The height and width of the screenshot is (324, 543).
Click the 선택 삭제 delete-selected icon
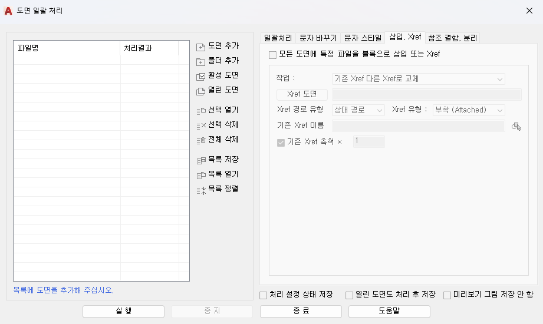(201, 125)
